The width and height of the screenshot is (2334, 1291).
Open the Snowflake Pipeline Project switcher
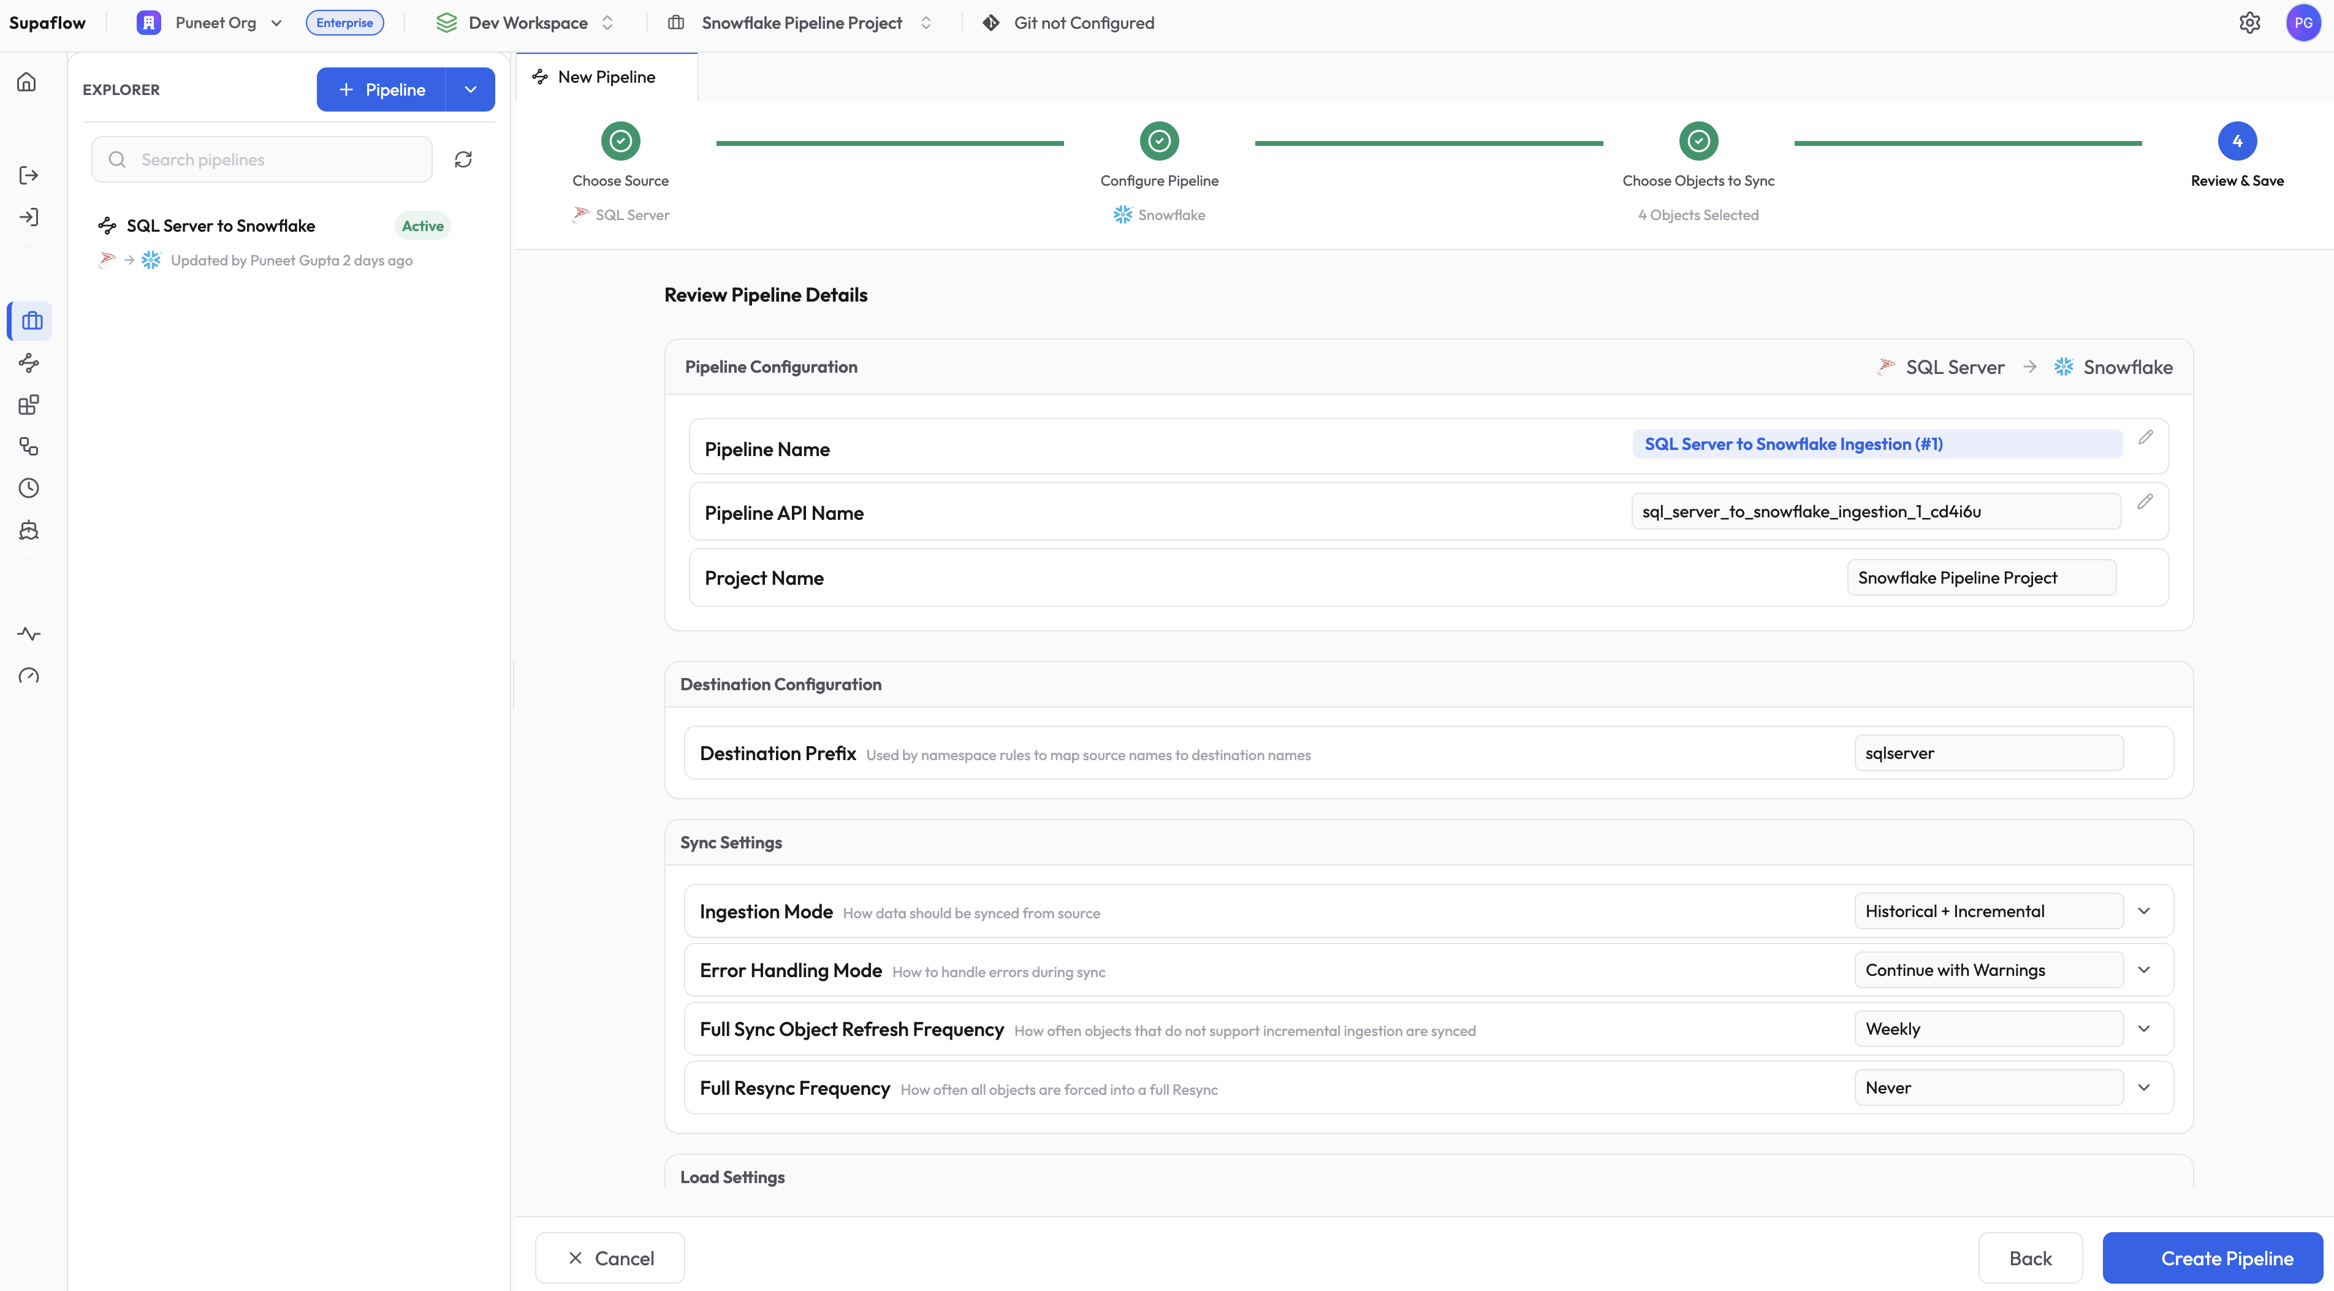point(926,23)
